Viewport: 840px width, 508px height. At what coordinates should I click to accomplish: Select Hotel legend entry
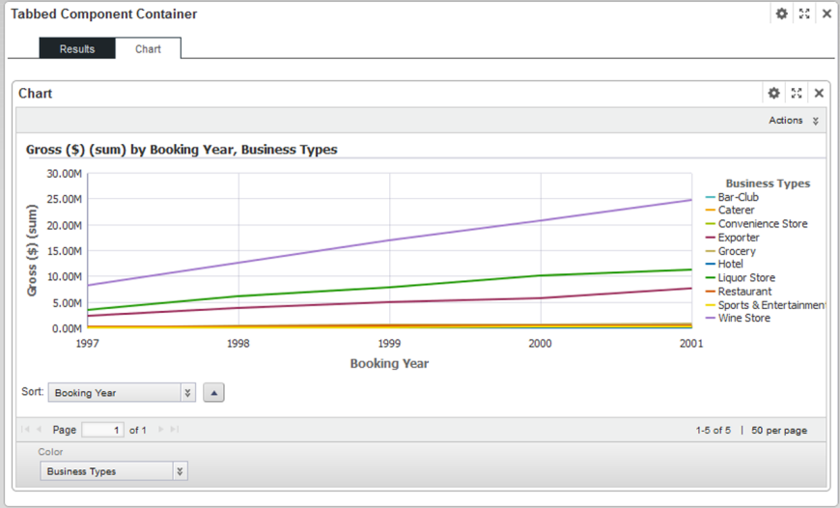pyautogui.click(x=724, y=264)
